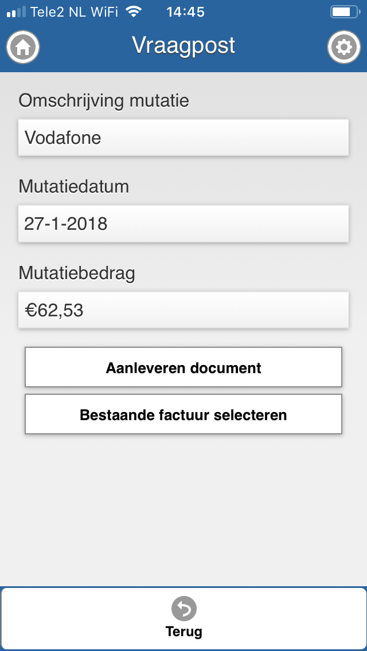The width and height of the screenshot is (367, 651).
Task: Tap the cellular signal strength bars
Action: [16, 12]
